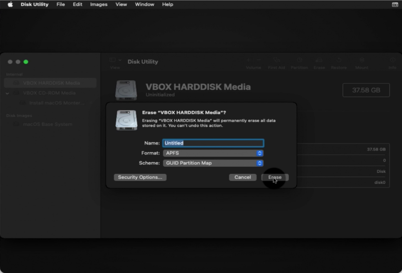402x273 pixels.
Task: Click the Info toolbar icon
Action: pos(393,60)
